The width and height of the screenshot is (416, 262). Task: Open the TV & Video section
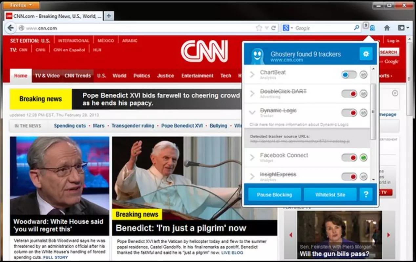click(47, 76)
